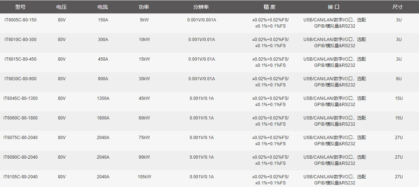419x187 pixels.
Task: Click the 6U size cell
Action: (x=399, y=79)
